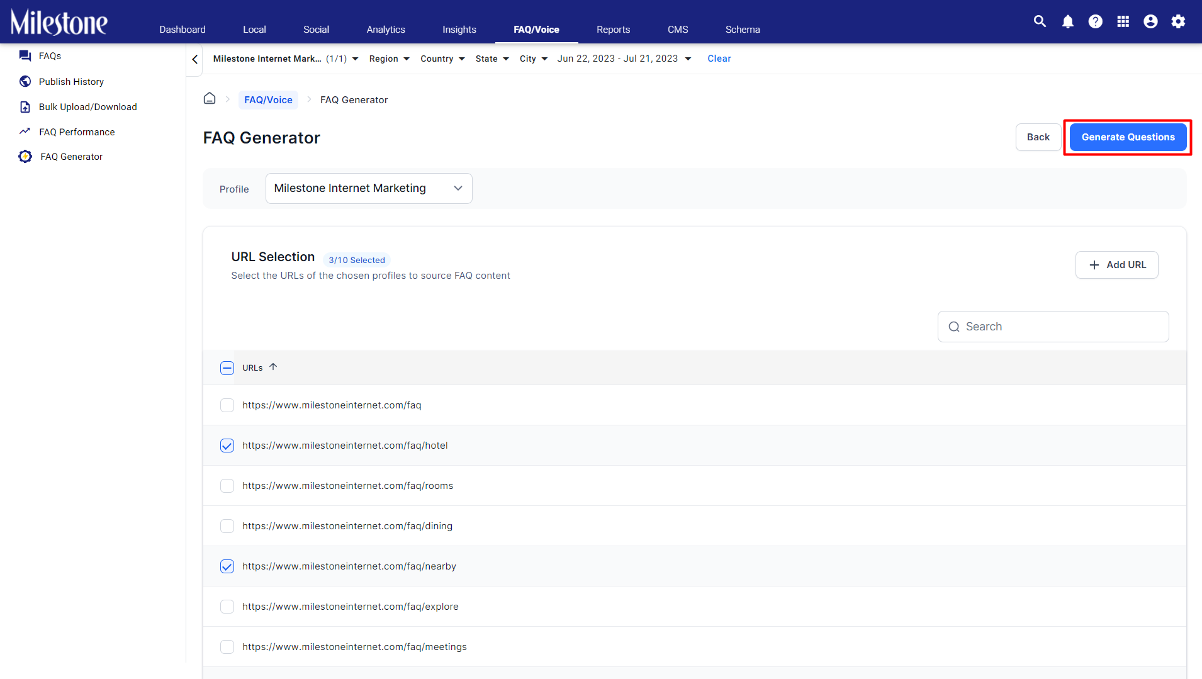This screenshot has height=679, width=1202.
Task: Click the Bulk Upload/Download file icon
Action: 25,107
